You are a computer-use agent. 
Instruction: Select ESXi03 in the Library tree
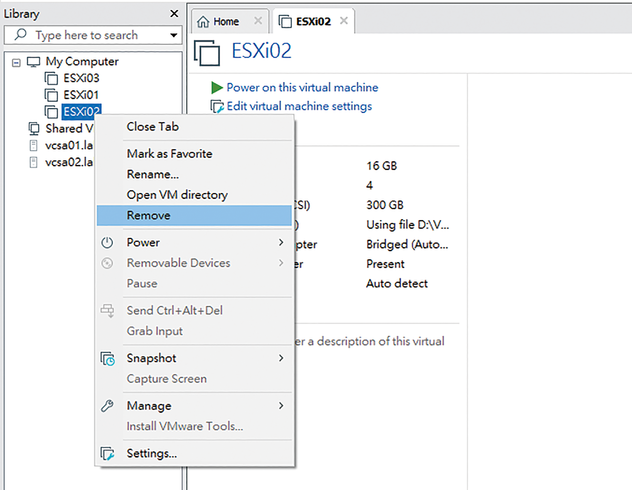point(81,78)
